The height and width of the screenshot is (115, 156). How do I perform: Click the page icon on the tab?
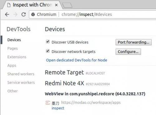tap(9, 5)
